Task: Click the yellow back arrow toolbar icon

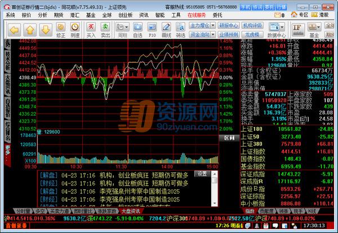Action: (x=15, y=30)
